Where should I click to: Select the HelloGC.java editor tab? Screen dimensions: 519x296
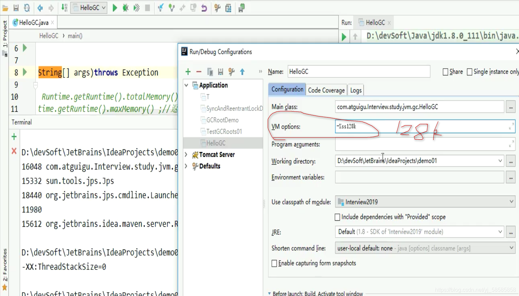tap(33, 23)
